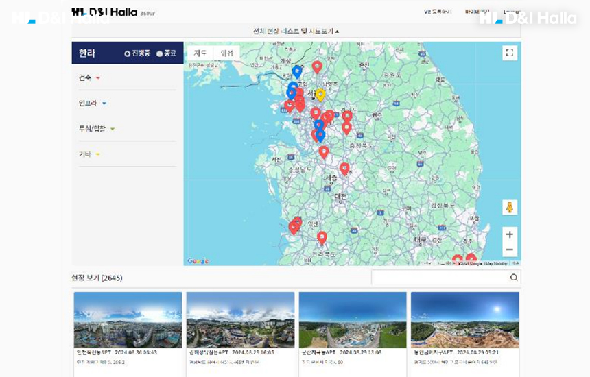
Task: Click the map zoom out minus button
Action: coord(509,250)
